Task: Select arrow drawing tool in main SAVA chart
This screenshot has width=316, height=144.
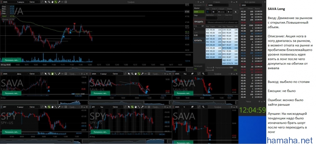Action: click(x=59, y=2)
